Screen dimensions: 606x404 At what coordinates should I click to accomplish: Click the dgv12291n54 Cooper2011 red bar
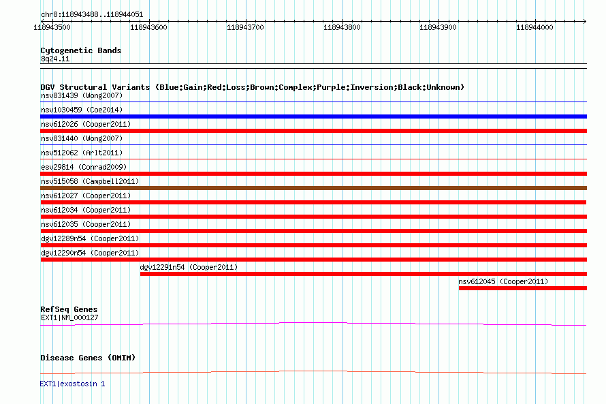tap(364, 274)
